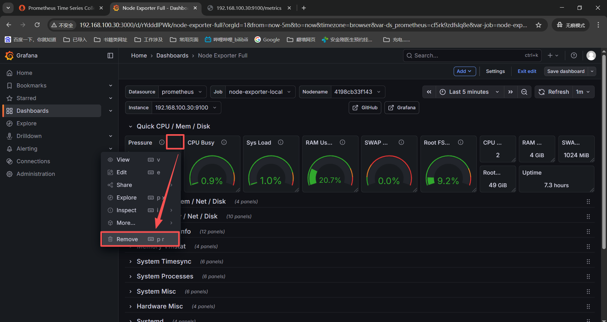Show Root FS panel info icon
The height and width of the screenshot is (322, 607).
pos(461,142)
